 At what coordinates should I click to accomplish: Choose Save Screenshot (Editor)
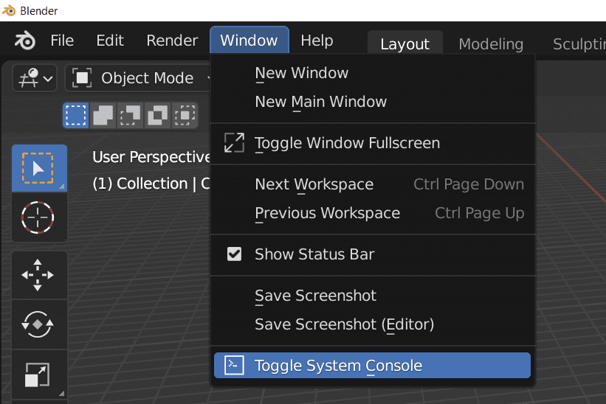point(373,324)
